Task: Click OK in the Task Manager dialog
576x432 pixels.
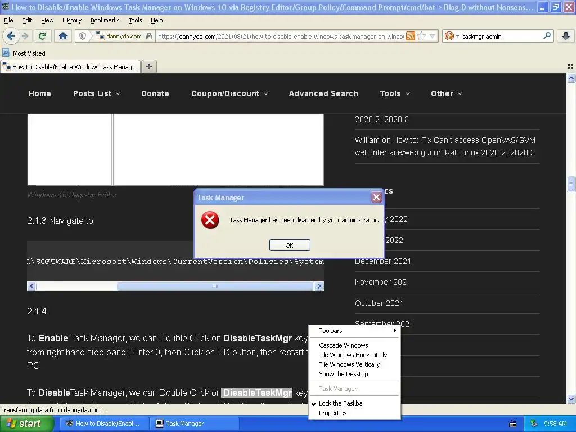Action: click(290, 245)
